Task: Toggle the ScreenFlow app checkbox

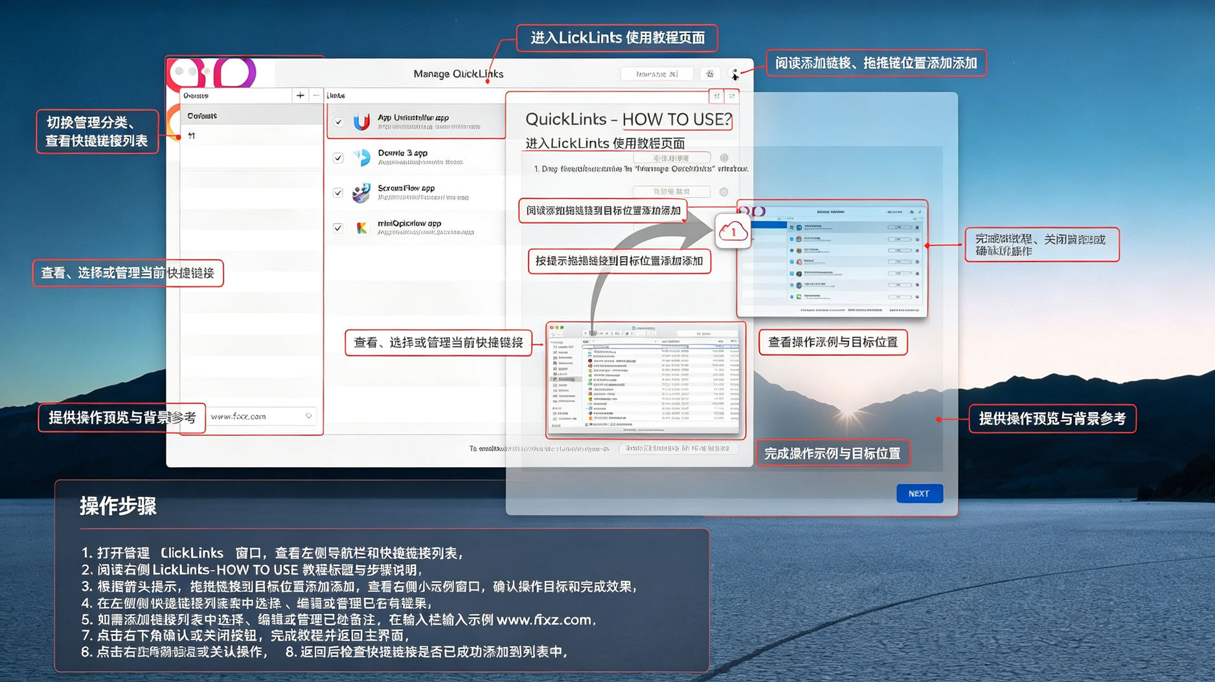Action: (338, 193)
